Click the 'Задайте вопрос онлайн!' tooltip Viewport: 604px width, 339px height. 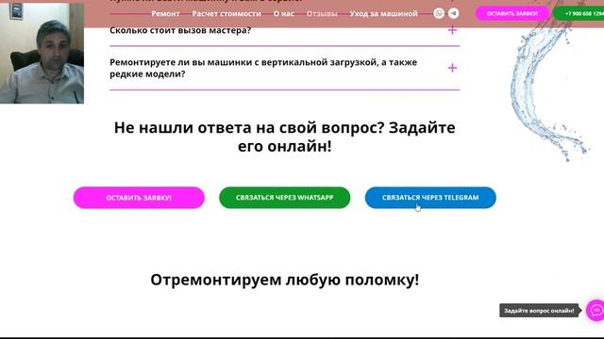coord(539,311)
